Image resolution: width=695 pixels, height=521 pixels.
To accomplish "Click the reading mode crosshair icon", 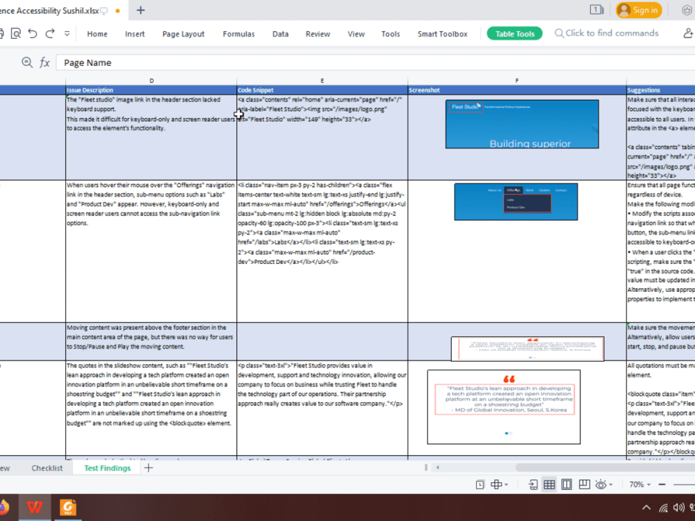I will [x=496, y=485].
